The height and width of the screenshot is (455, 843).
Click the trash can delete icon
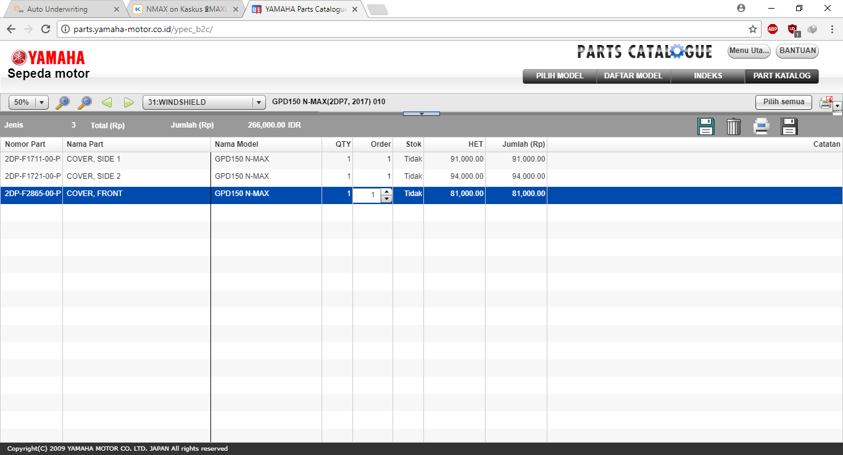733,126
